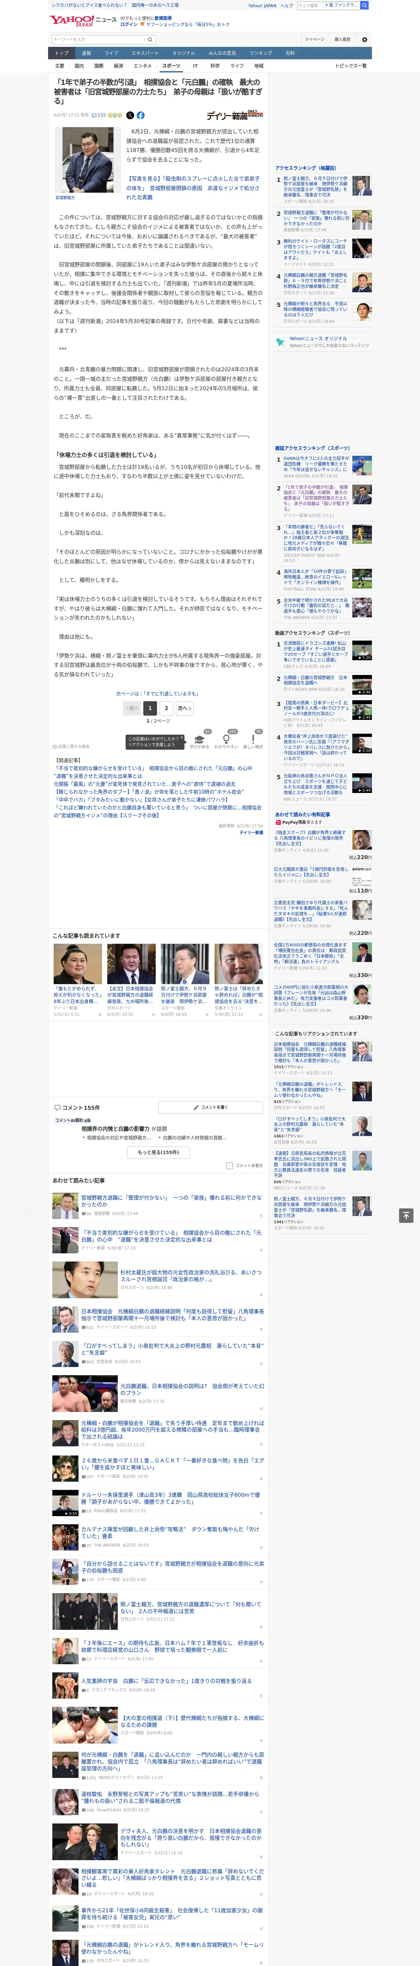Open マイページ link
The image size is (420, 1966).
314,40
